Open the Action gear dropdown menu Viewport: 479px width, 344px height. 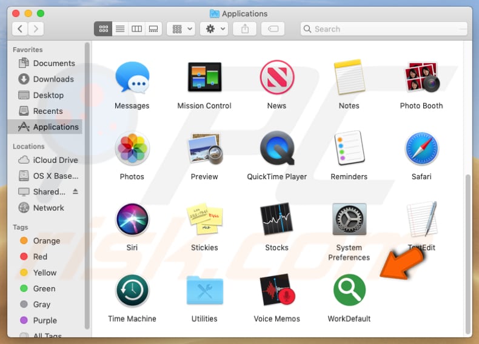click(214, 29)
